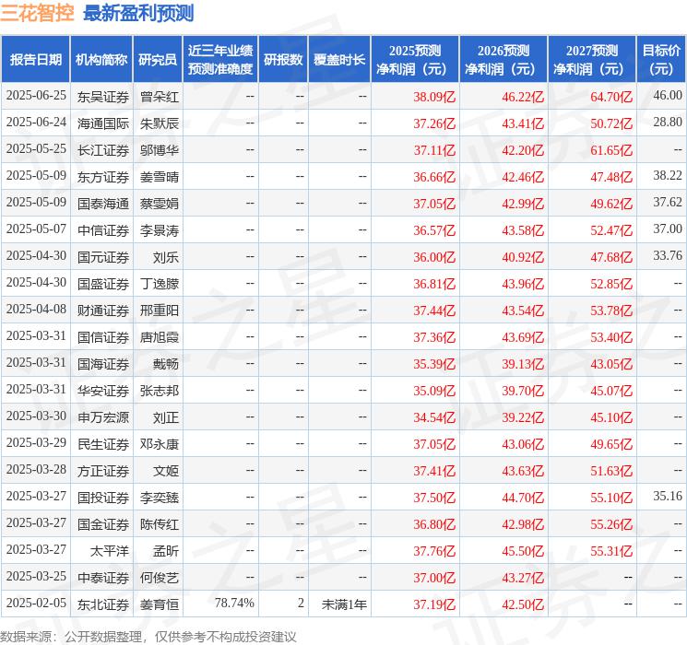Click the 中泰证券 institution cell
The height and width of the screenshot is (645, 687).
pyautogui.click(x=103, y=578)
